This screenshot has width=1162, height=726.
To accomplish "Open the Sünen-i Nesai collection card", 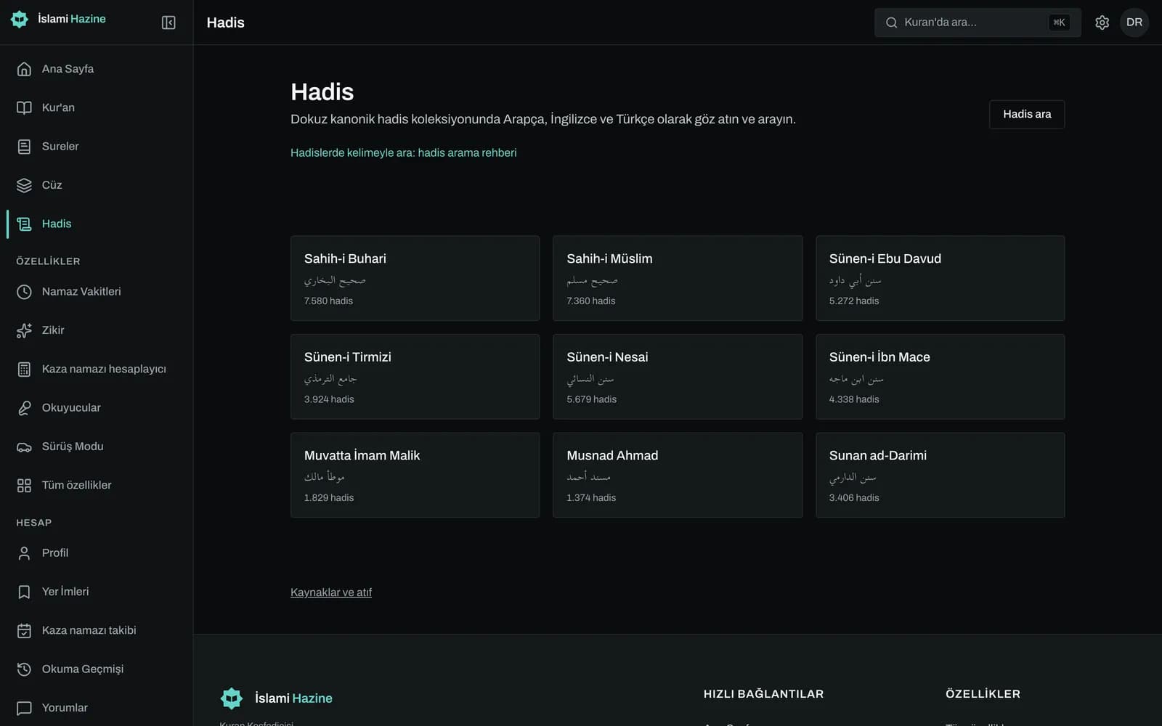I will pos(678,377).
